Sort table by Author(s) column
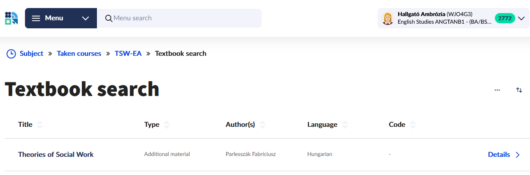Viewport: 530px width, 175px height. point(262,125)
